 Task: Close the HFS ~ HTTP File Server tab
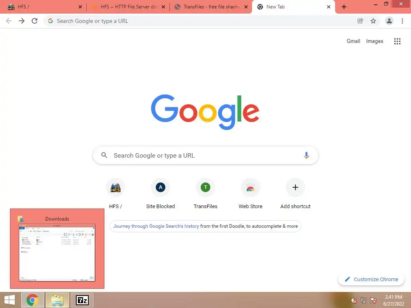point(163,7)
